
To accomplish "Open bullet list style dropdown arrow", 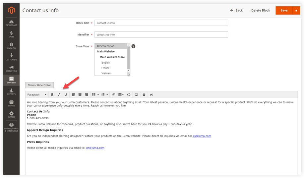I will tap(98, 95).
